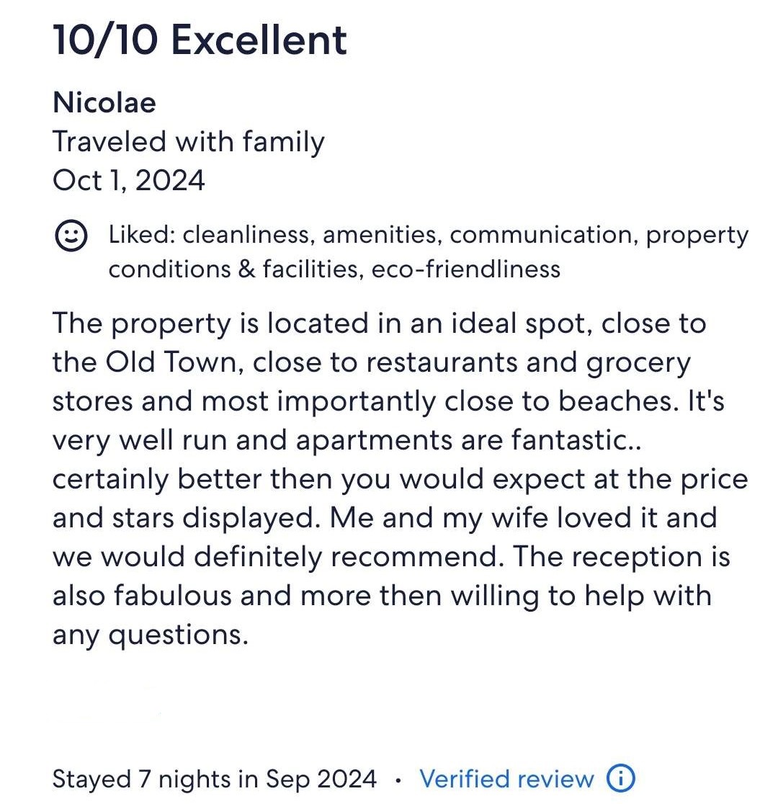
Task: Click the Traveled with family label
Action: pyautogui.click(x=188, y=141)
